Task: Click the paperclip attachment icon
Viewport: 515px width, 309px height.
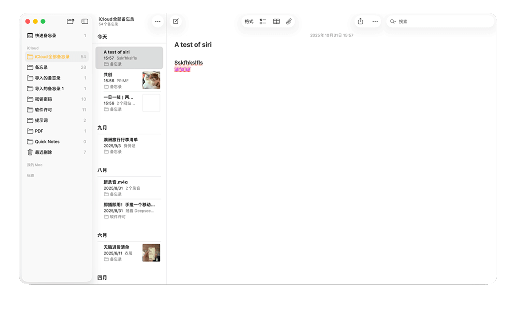Action: coord(289,21)
